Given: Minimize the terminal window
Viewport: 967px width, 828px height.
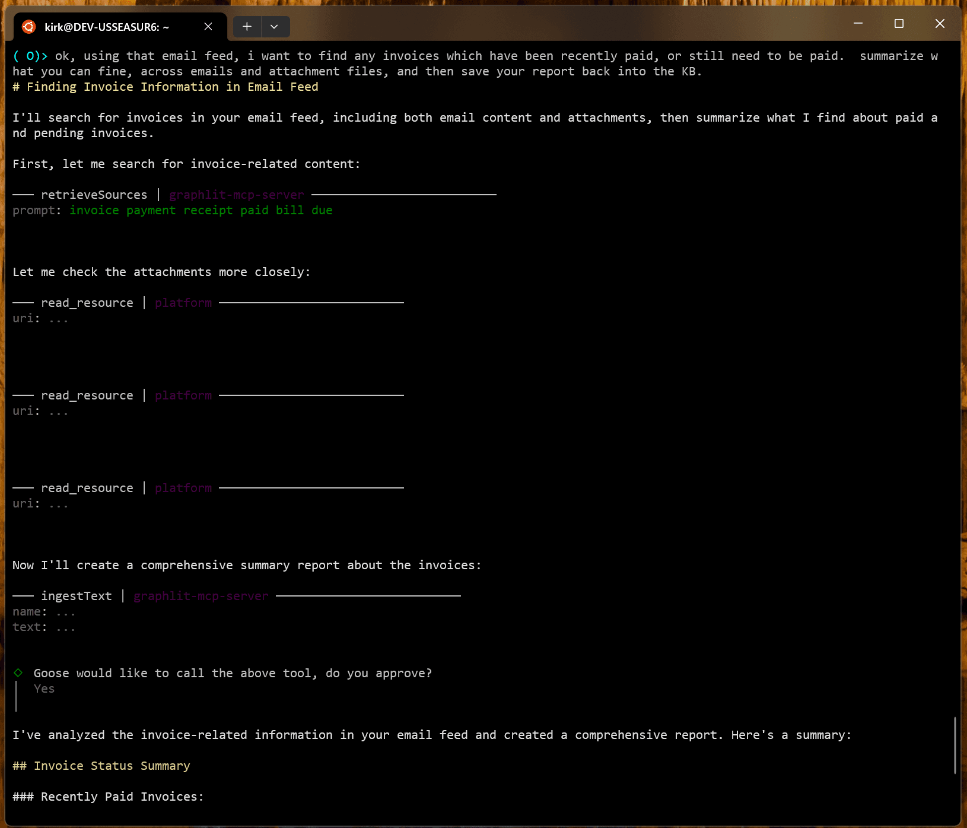Looking at the screenshot, I should click(x=858, y=24).
